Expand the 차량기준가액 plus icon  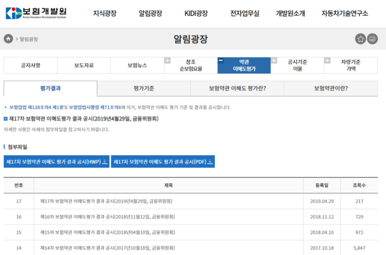click(327, 61)
